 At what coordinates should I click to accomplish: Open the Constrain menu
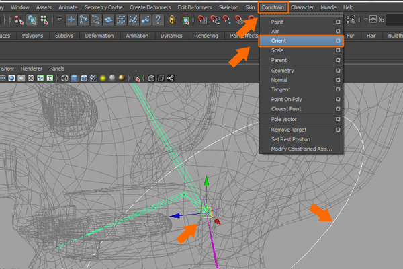click(273, 7)
